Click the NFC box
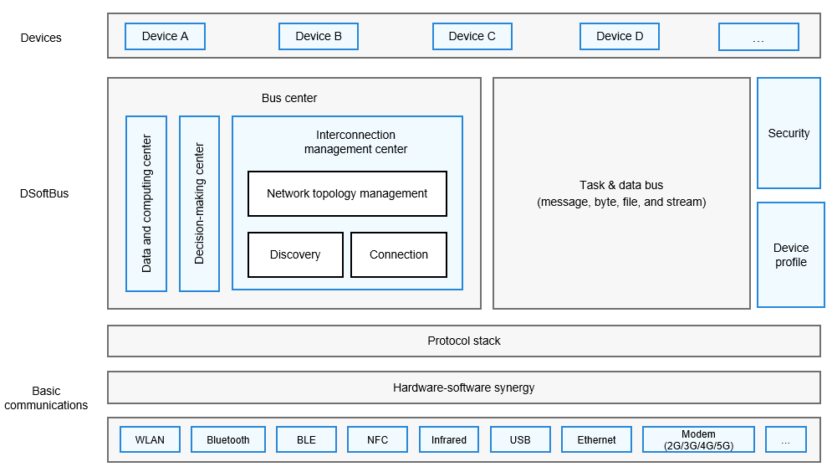 (377, 439)
